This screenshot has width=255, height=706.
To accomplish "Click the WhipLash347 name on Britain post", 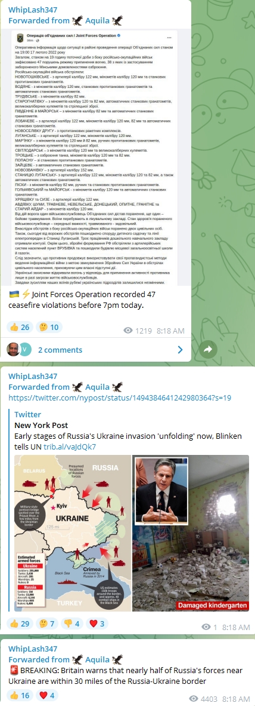I will [33, 649].
